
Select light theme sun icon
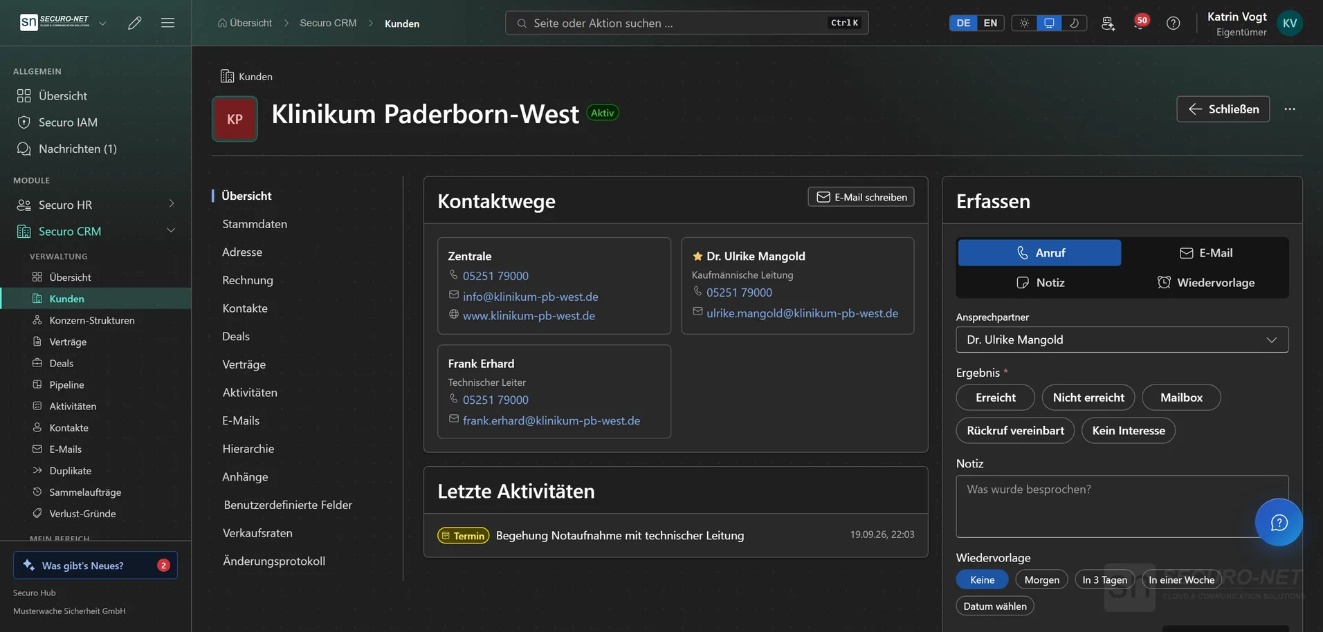1024,23
